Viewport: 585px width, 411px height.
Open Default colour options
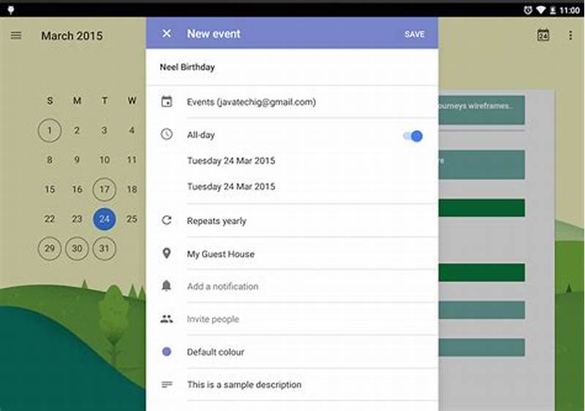[215, 352]
